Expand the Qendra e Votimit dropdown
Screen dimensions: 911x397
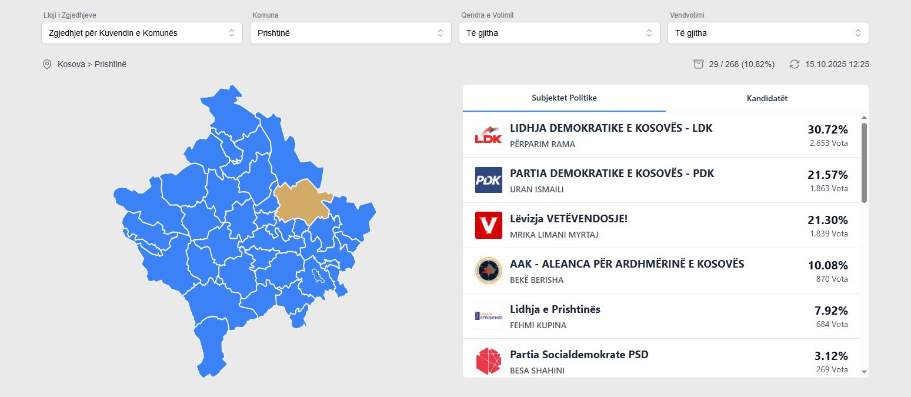coord(559,33)
